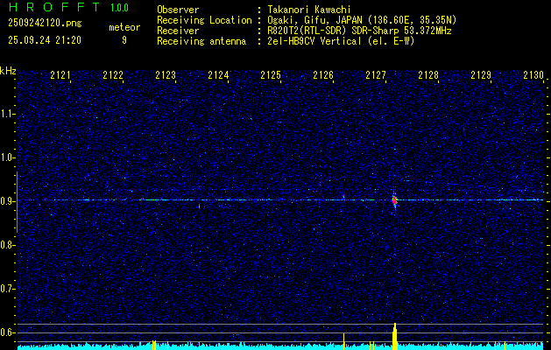Click the 2122 time axis label
This screenshot has height=350, width=551.
click(x=113, y=75)
